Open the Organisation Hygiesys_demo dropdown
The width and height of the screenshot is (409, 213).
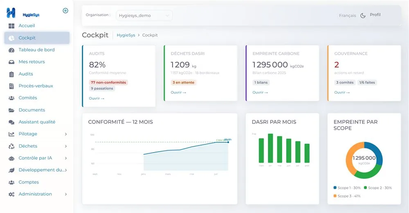click(x=144, y=16)
